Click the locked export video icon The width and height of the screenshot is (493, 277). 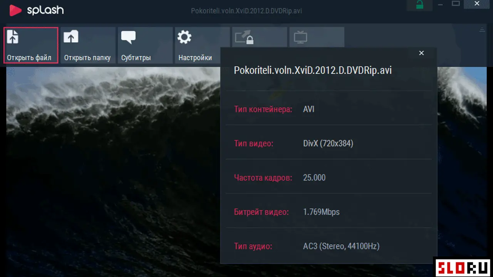243,38
